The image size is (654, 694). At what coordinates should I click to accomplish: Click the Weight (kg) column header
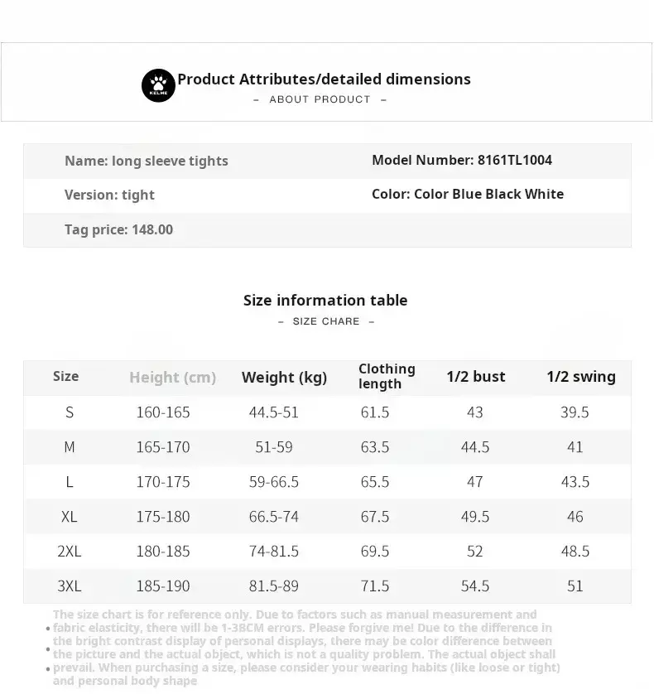coord(284,378)
